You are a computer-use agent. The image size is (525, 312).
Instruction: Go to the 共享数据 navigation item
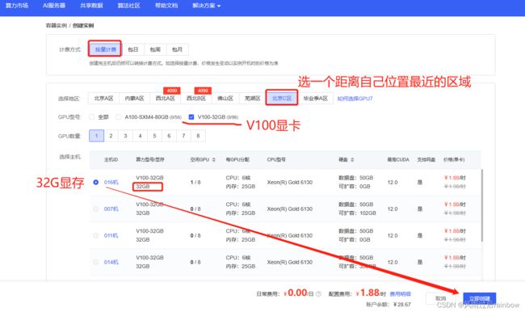[91, 6]
